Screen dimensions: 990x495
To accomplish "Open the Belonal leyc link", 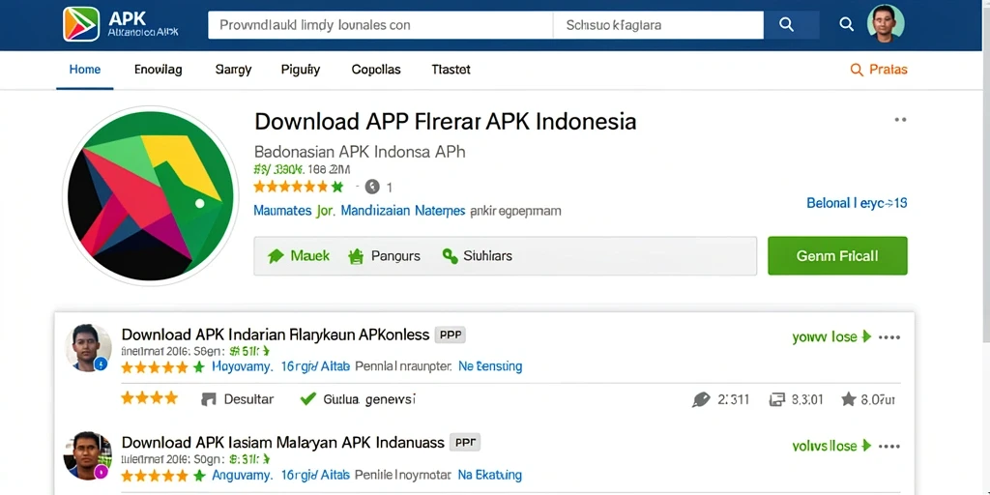I will (857, 203).
